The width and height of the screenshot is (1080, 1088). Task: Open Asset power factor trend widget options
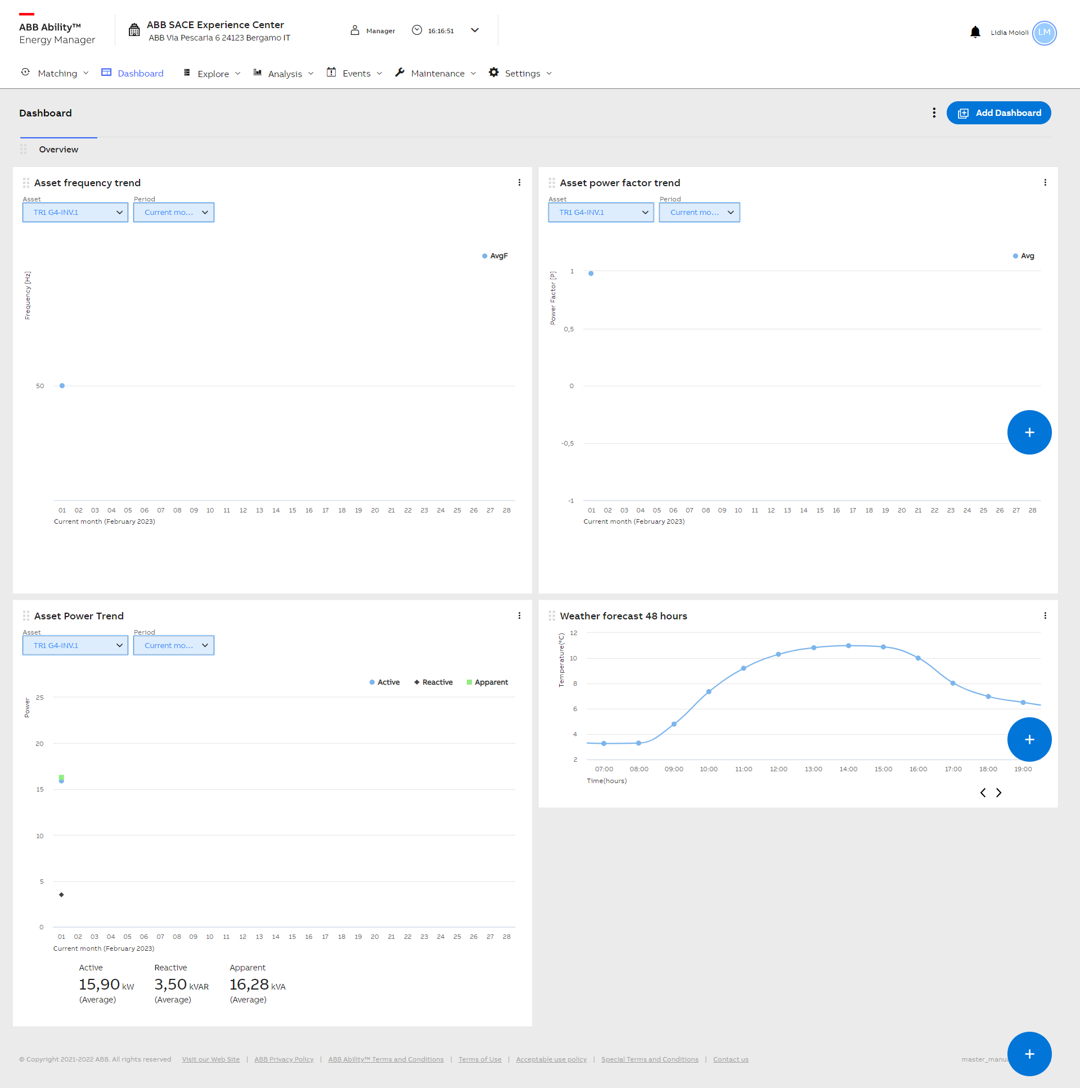point(1045,182)
